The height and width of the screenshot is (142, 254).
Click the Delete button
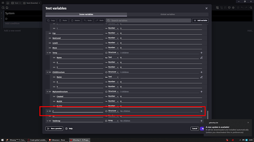click(75, 20)
